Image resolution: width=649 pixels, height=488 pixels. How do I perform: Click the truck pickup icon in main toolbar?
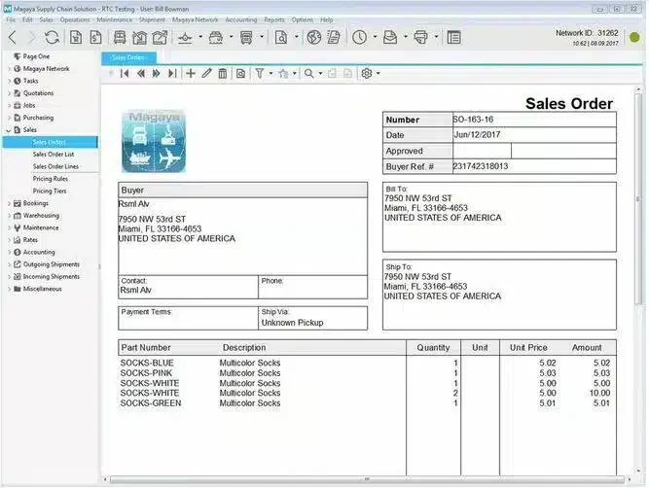[x=120, y=38]
